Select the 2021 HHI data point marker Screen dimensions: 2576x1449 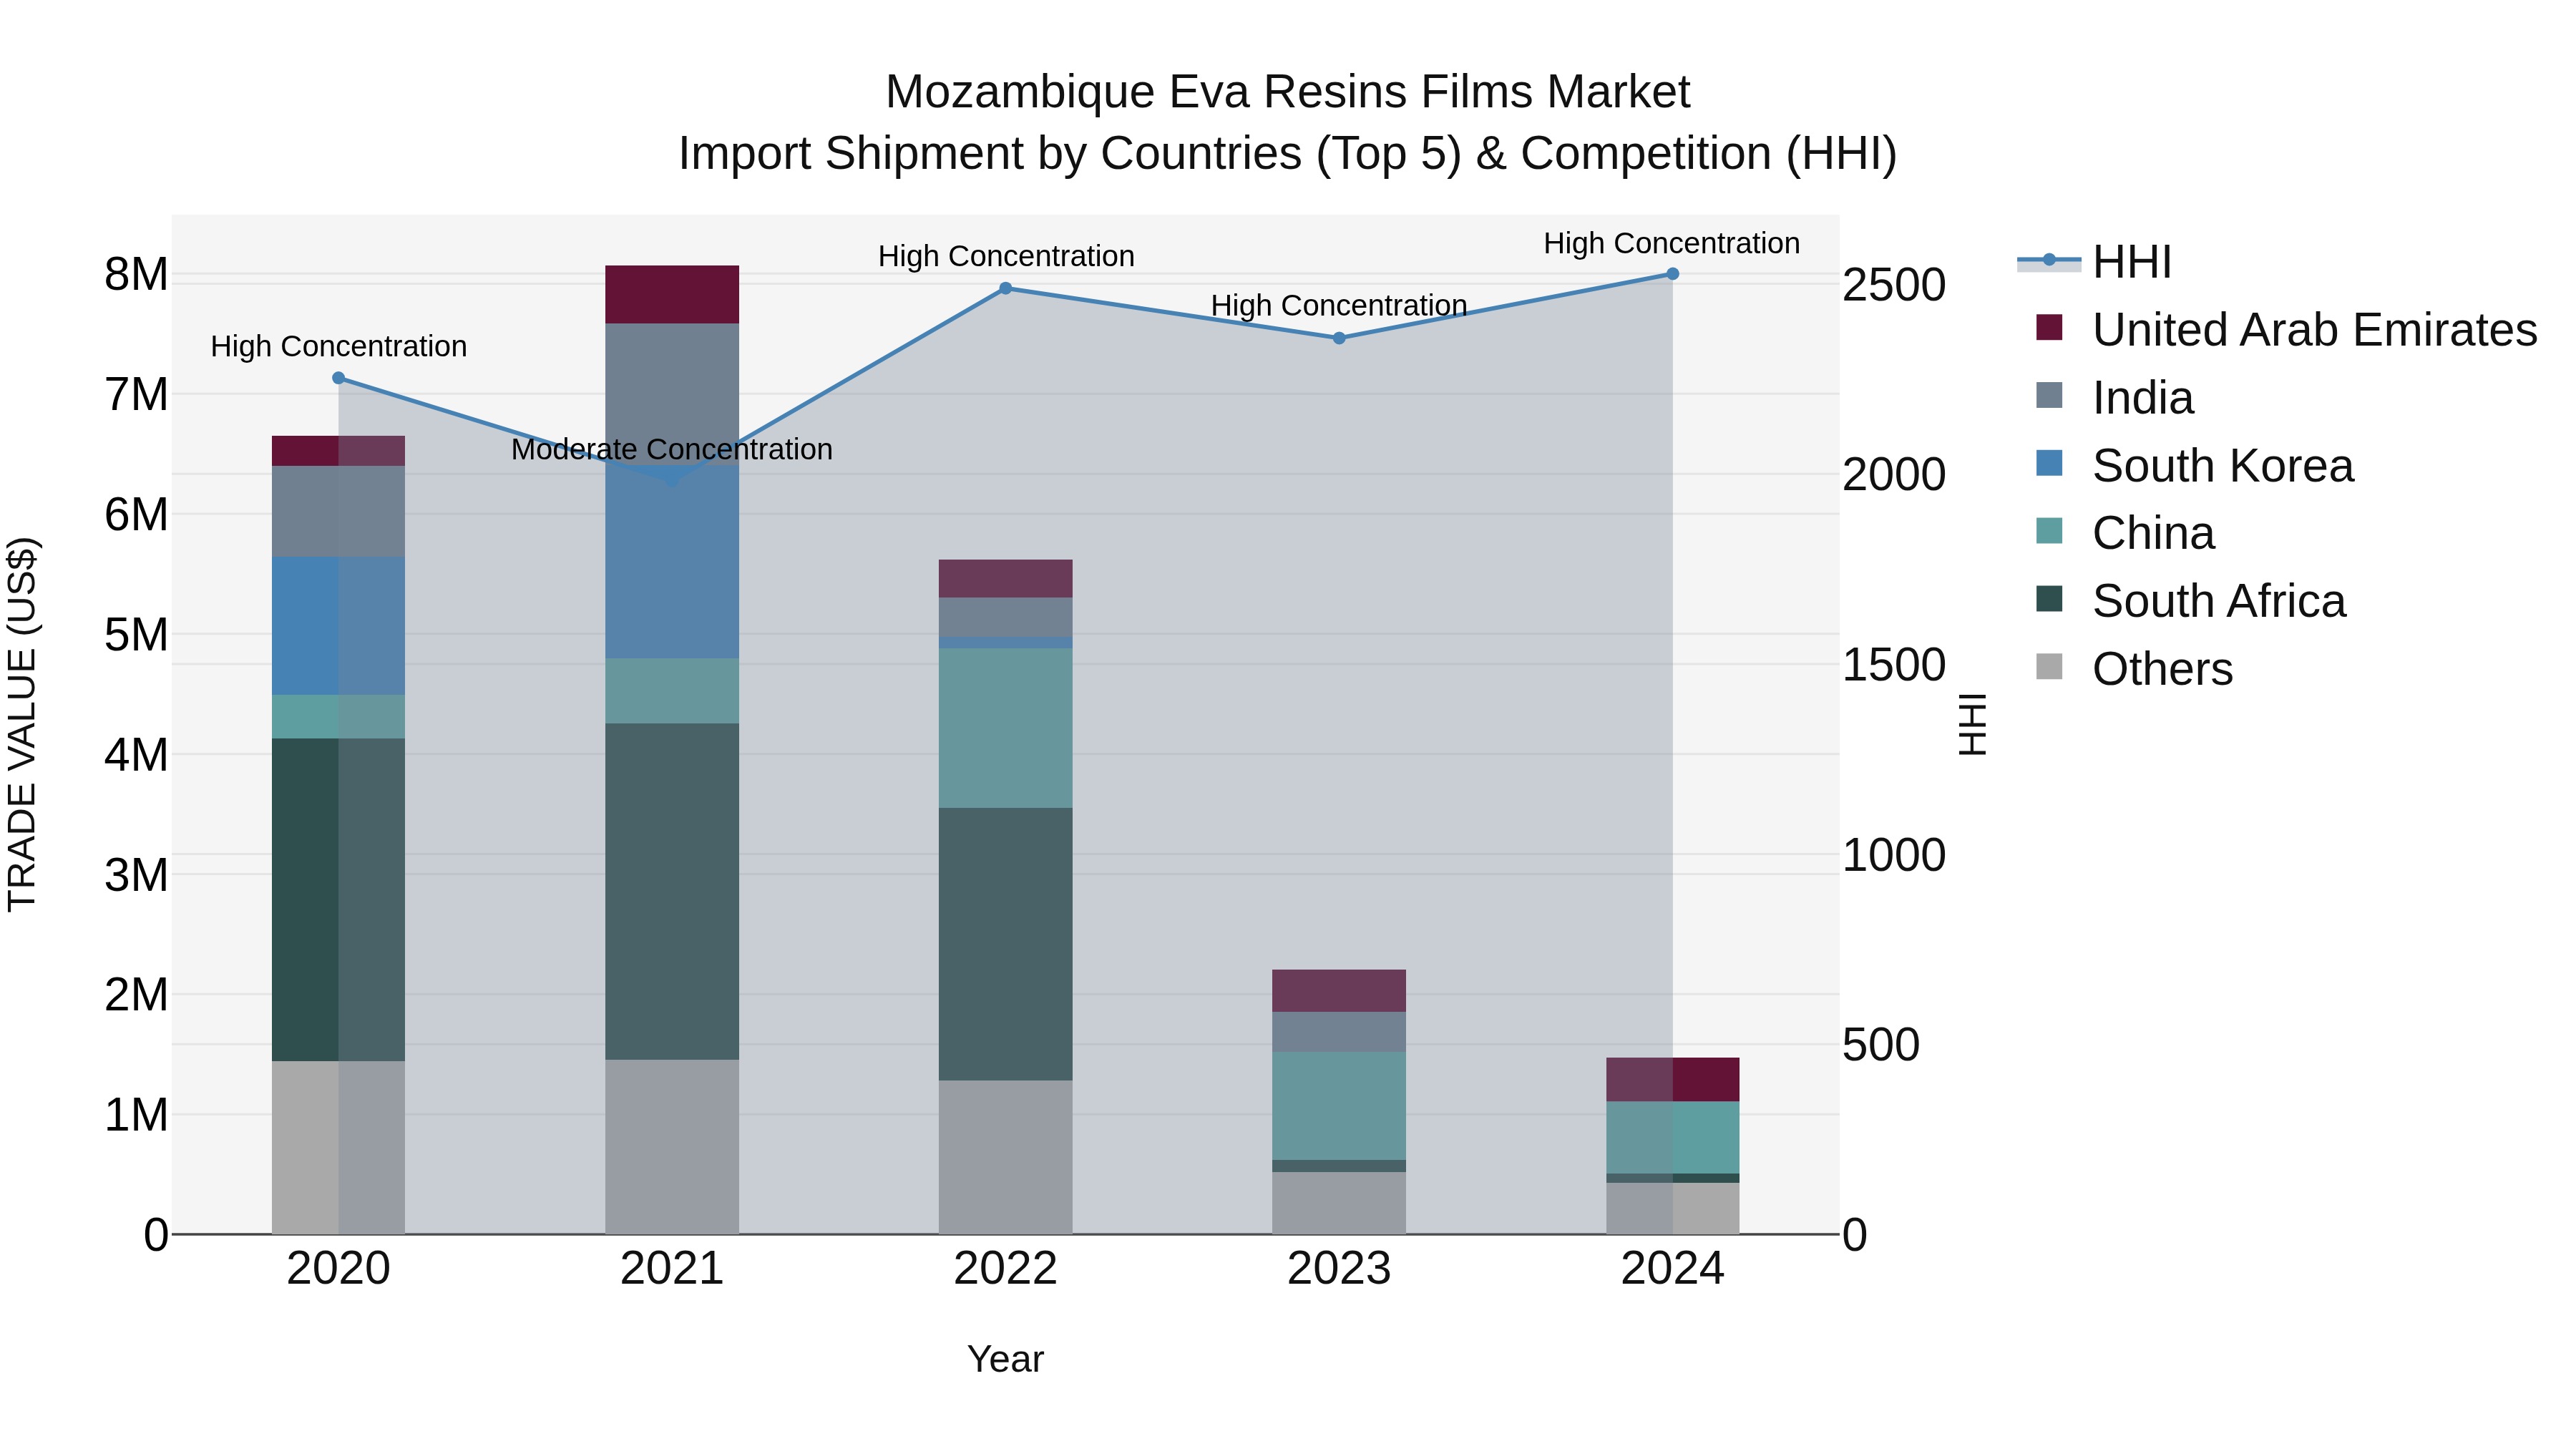[672, 482]
